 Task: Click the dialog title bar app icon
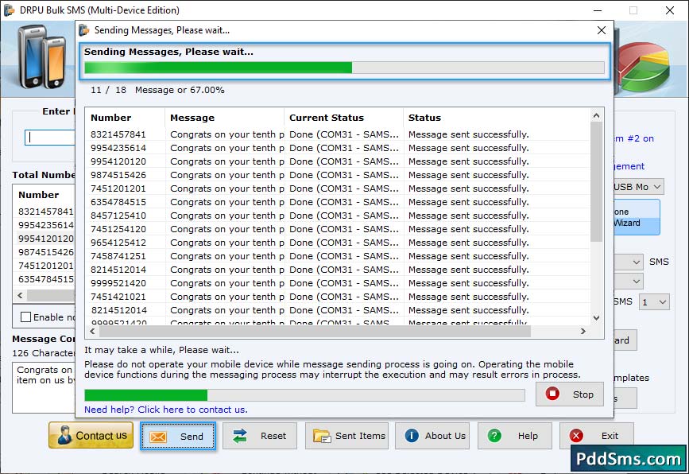tap(84, 30)
